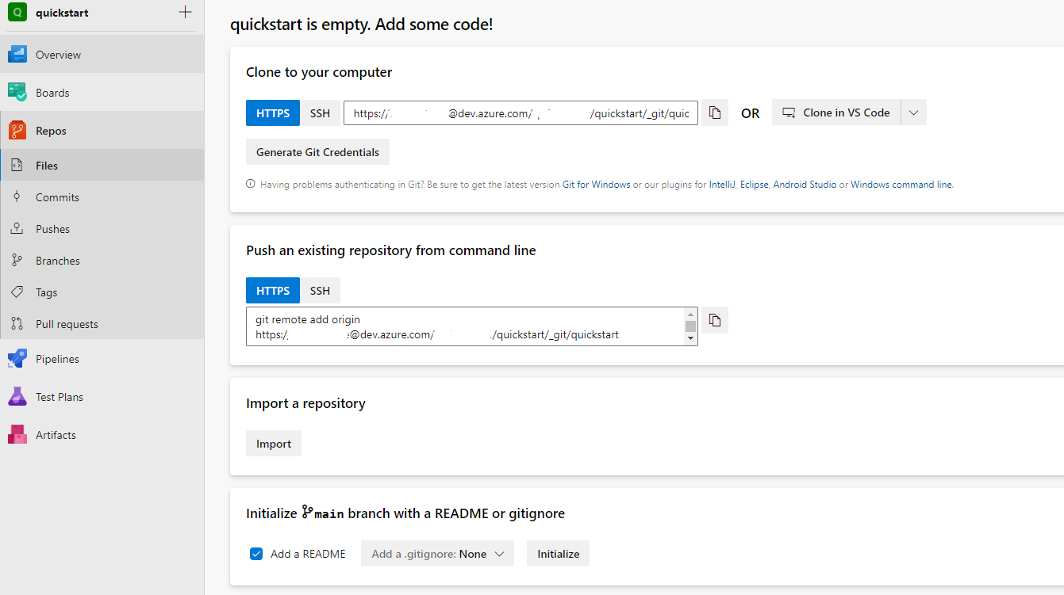
Task: Click the OR text in the Clone section
Action: (751, 113)
